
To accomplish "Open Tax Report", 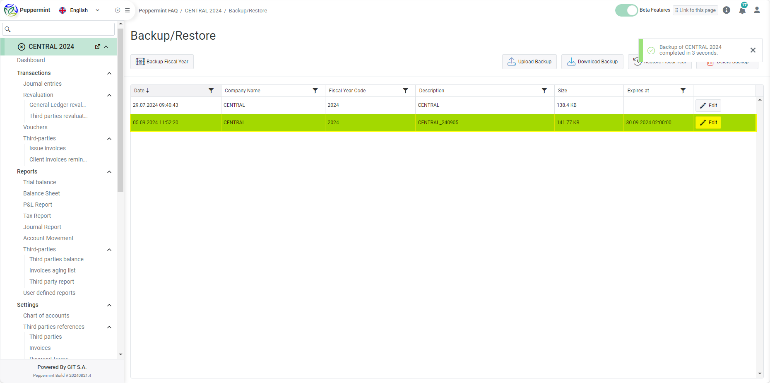I will (x=37, y=216).
